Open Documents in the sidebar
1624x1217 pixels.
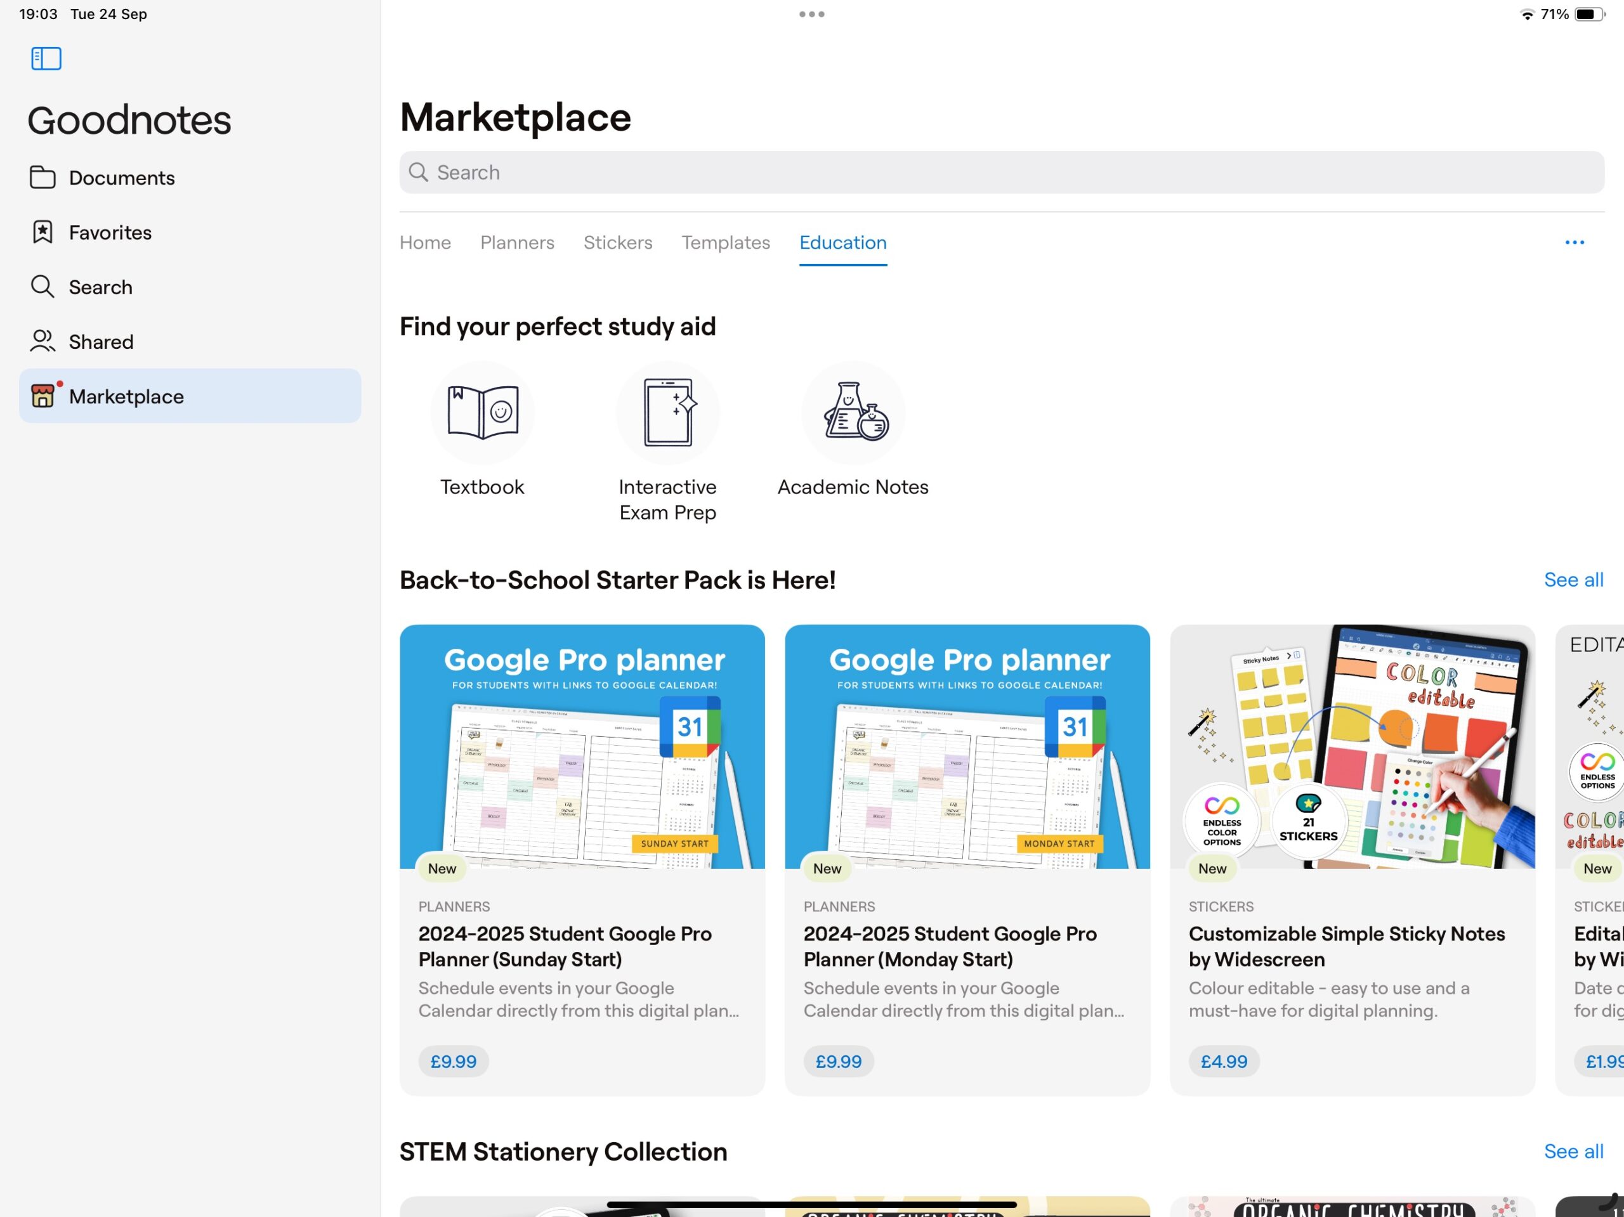(x=190, y=178)
